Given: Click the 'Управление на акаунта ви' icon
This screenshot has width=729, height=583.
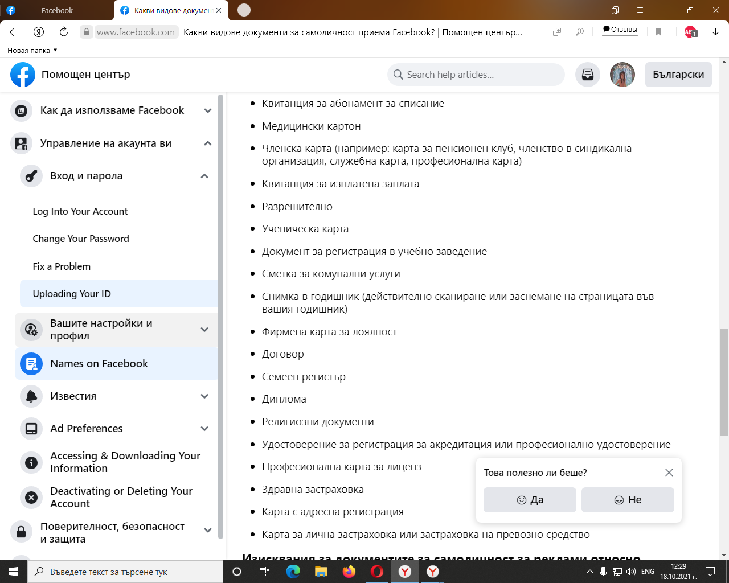Looking at the screenshot, I should coord(22,143).
